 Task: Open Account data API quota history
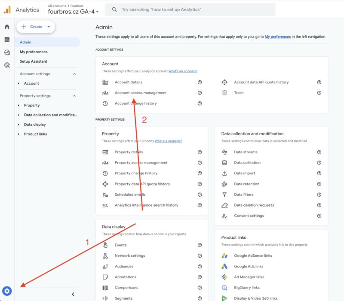point(261,82)
